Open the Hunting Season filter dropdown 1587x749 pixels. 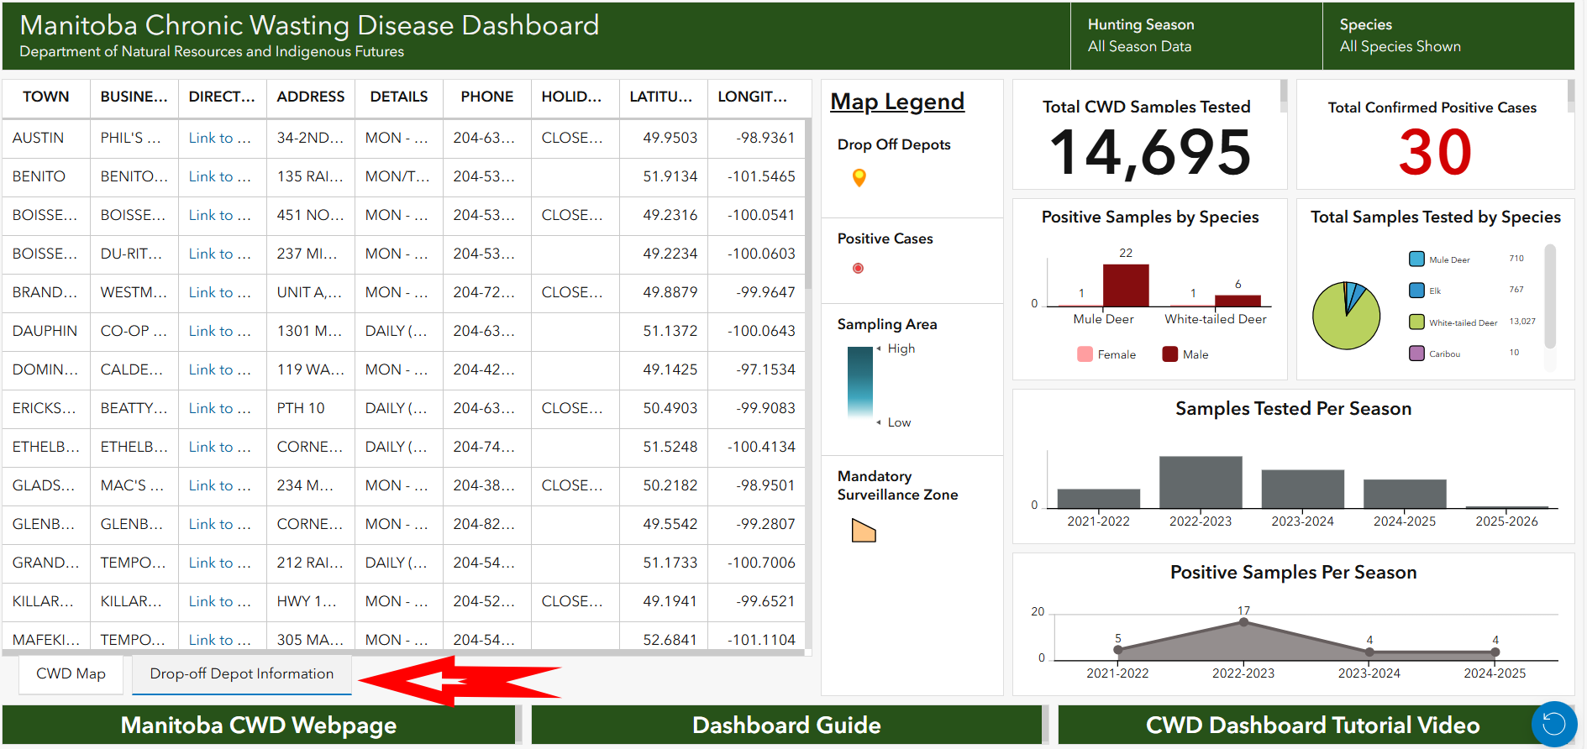(1195, 36)
